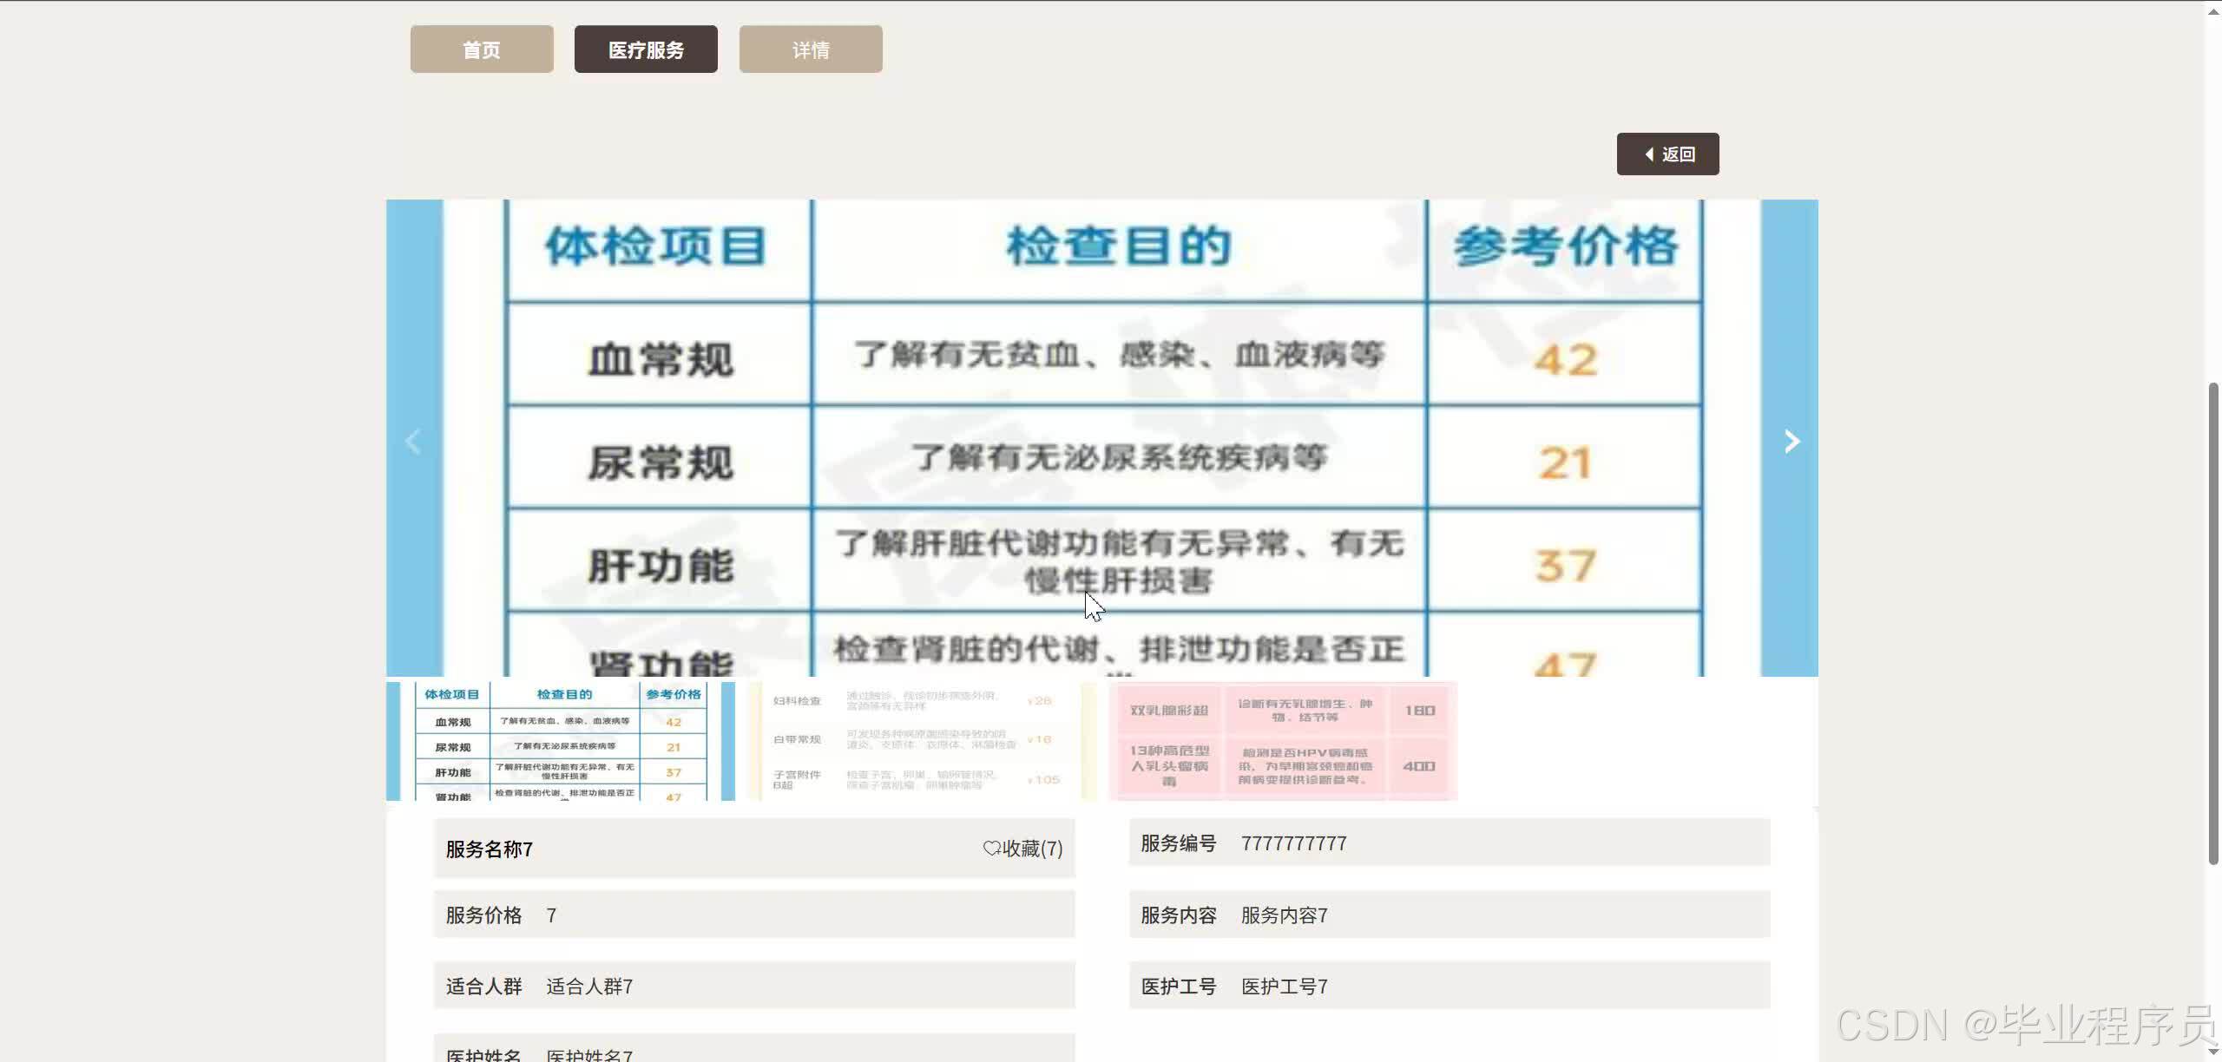Click the 服务名称7 title
Image resolution: width=2222 pixels, height=1062 pixels.
coord(488,849)
